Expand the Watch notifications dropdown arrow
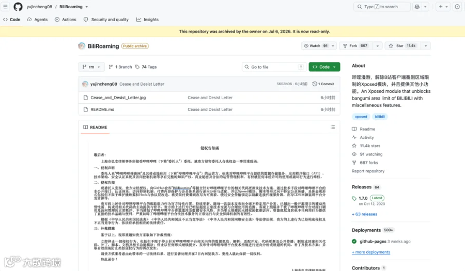 coord(333,46)
